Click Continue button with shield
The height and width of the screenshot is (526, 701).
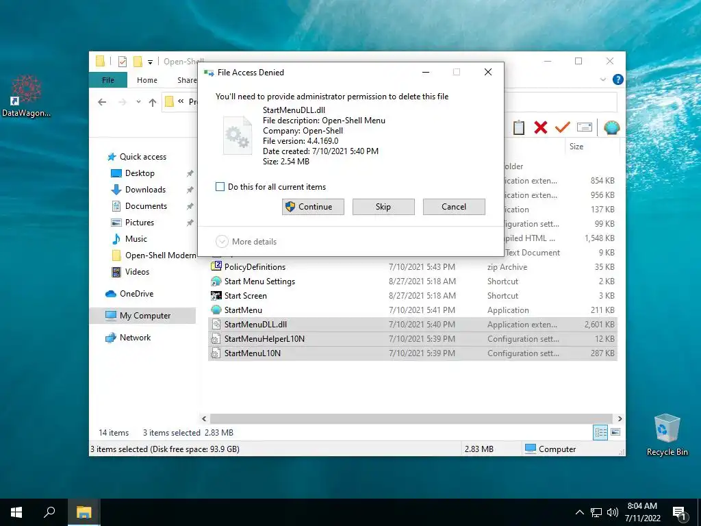pos(313,207)
